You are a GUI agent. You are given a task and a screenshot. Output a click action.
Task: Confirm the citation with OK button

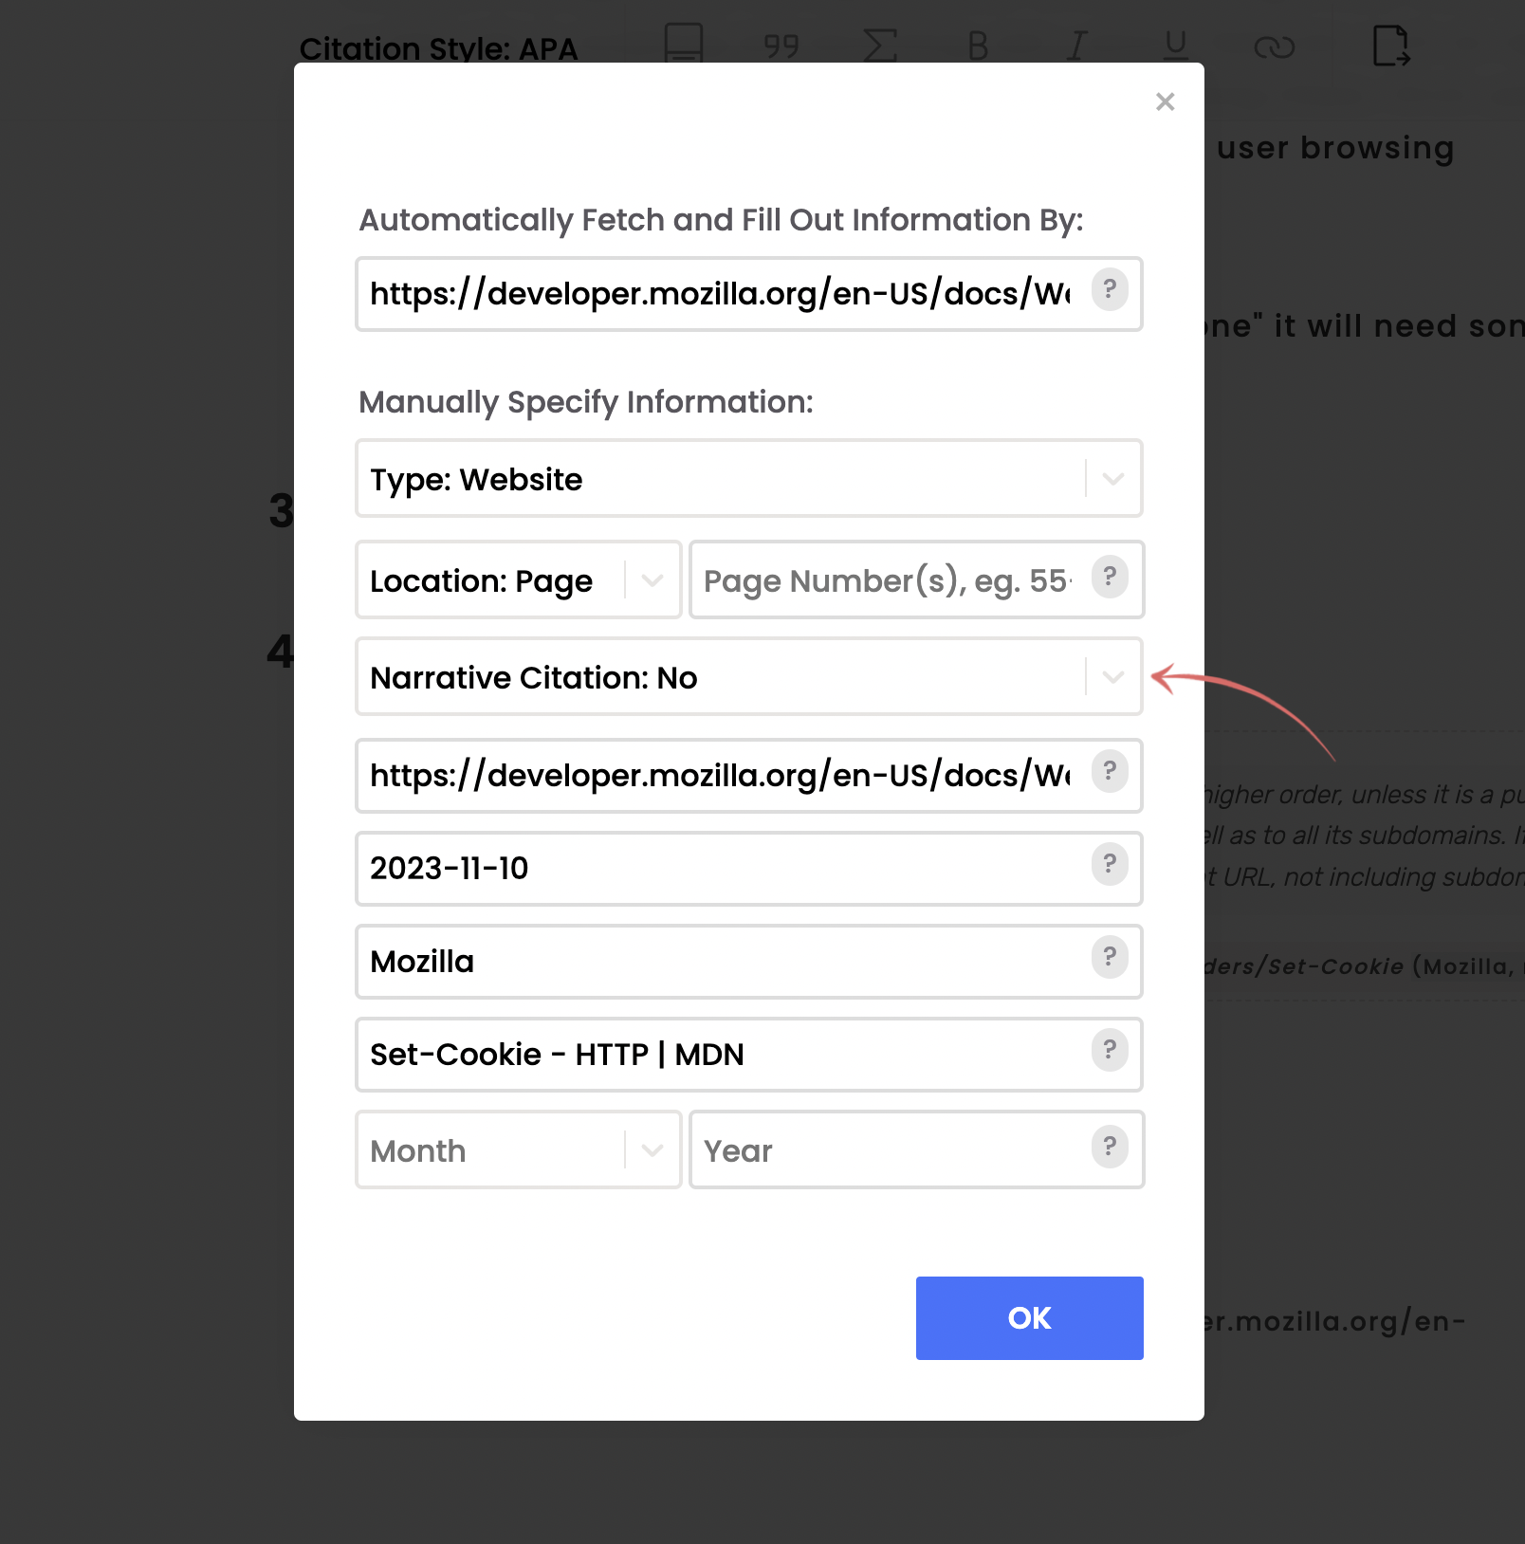pyautogui.click(x=1030, y=1318)
